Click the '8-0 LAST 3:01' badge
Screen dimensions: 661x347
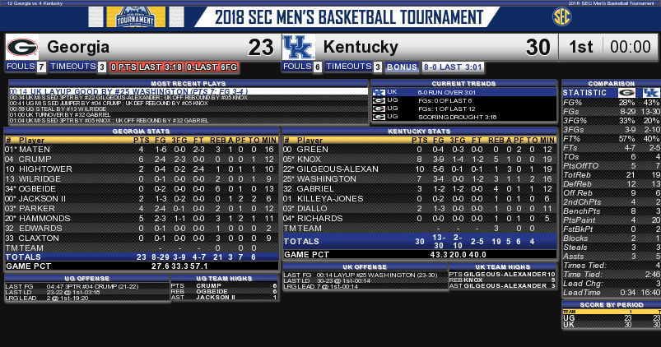point(453,67)
